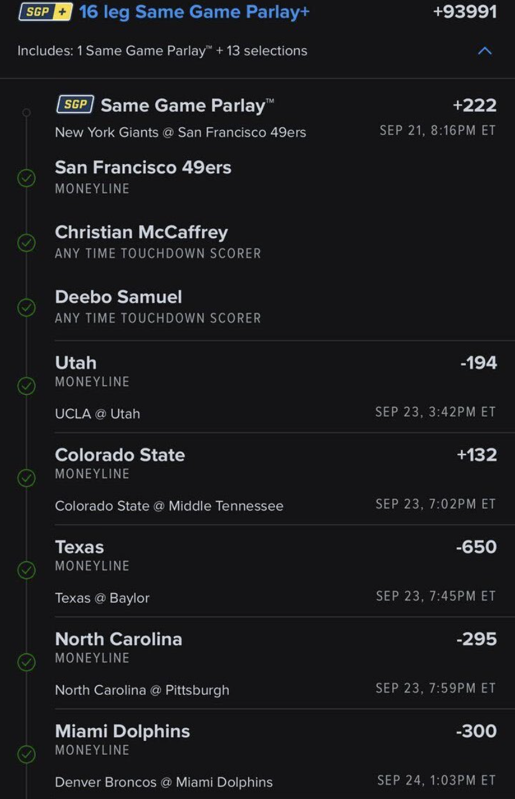The width and height of the screenshot is (515, 799).
Task: Select the Denver Broncos @ Miami Dolphins game
Action: pyautogui.click(x=164, y=782)
